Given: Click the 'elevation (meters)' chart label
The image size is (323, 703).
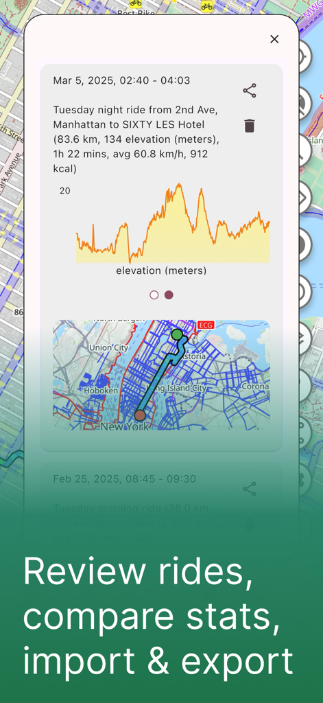Looking at the screenshot, I should point(161,270).
